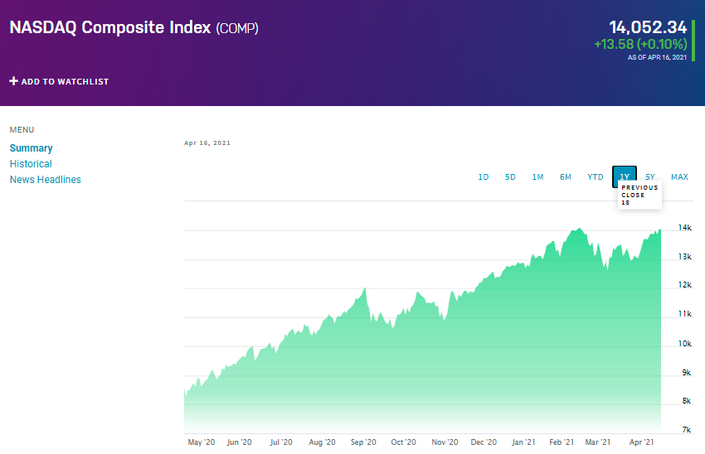Open the Summary menu link

click(31, 148)
